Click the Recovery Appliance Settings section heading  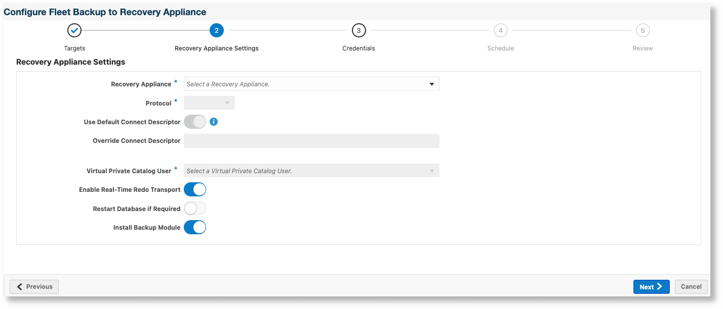(x=71, y=62)
